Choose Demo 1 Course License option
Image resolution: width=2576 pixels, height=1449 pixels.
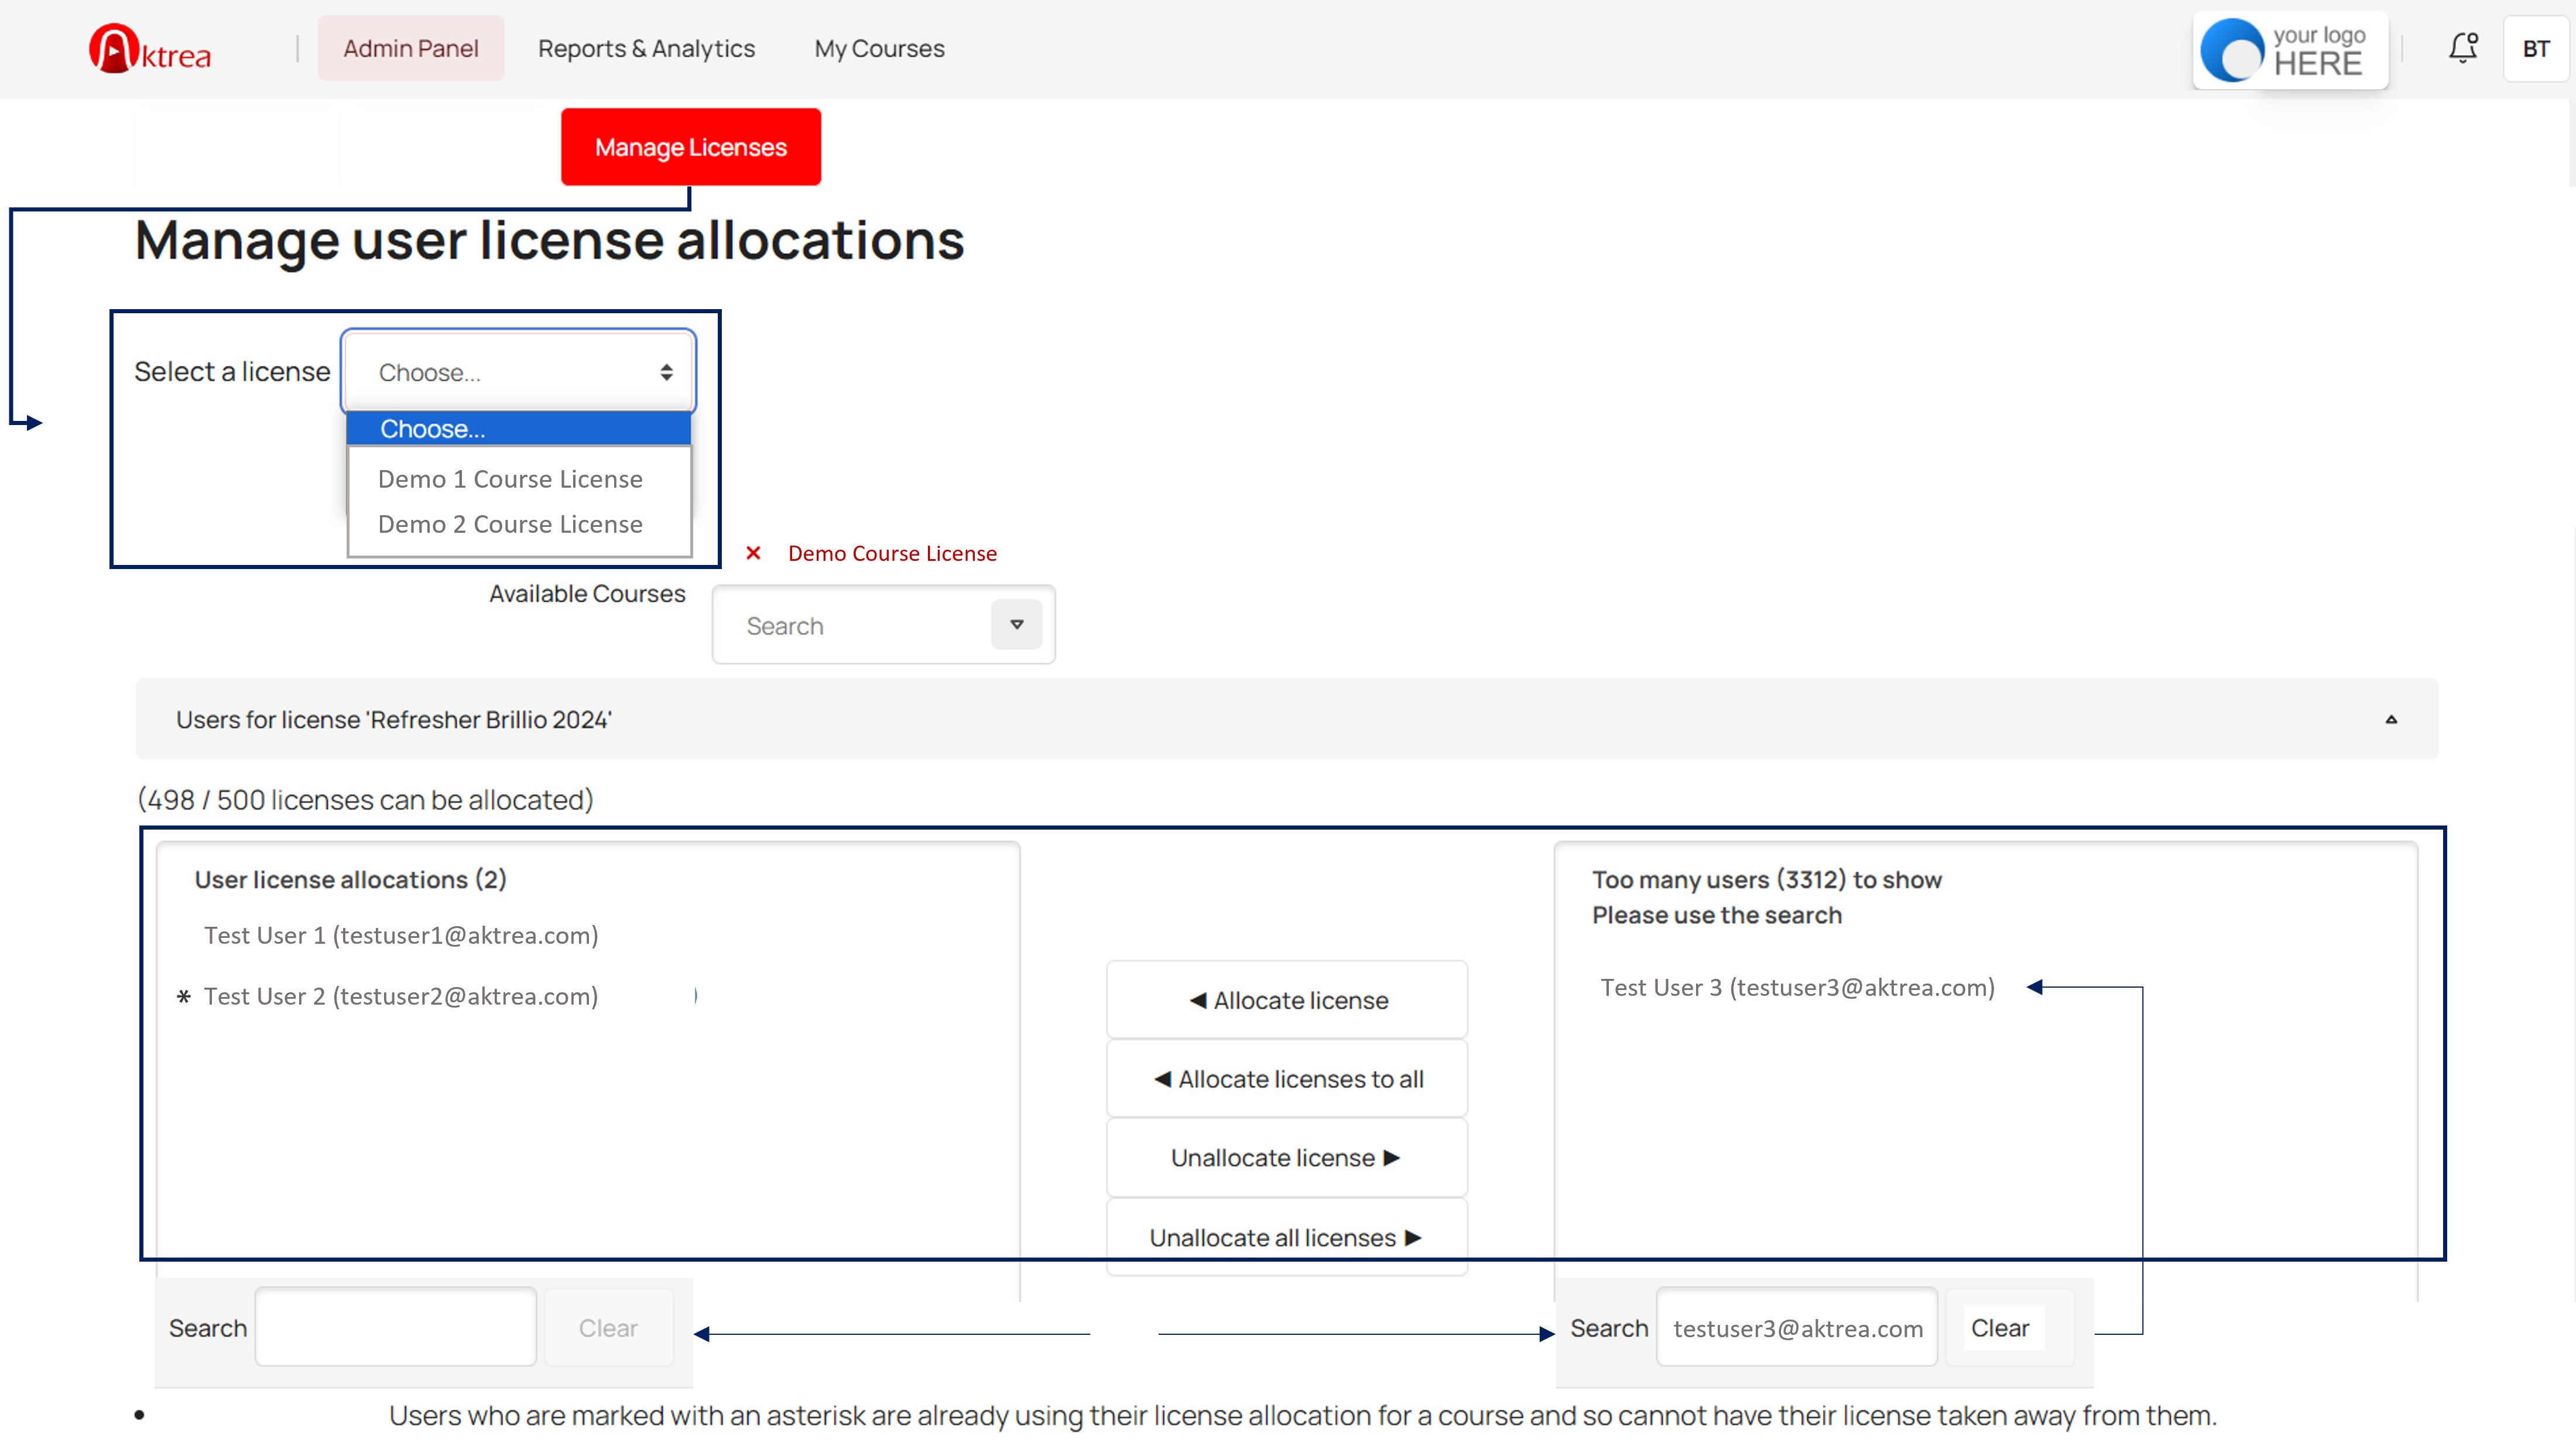(510, 479)
